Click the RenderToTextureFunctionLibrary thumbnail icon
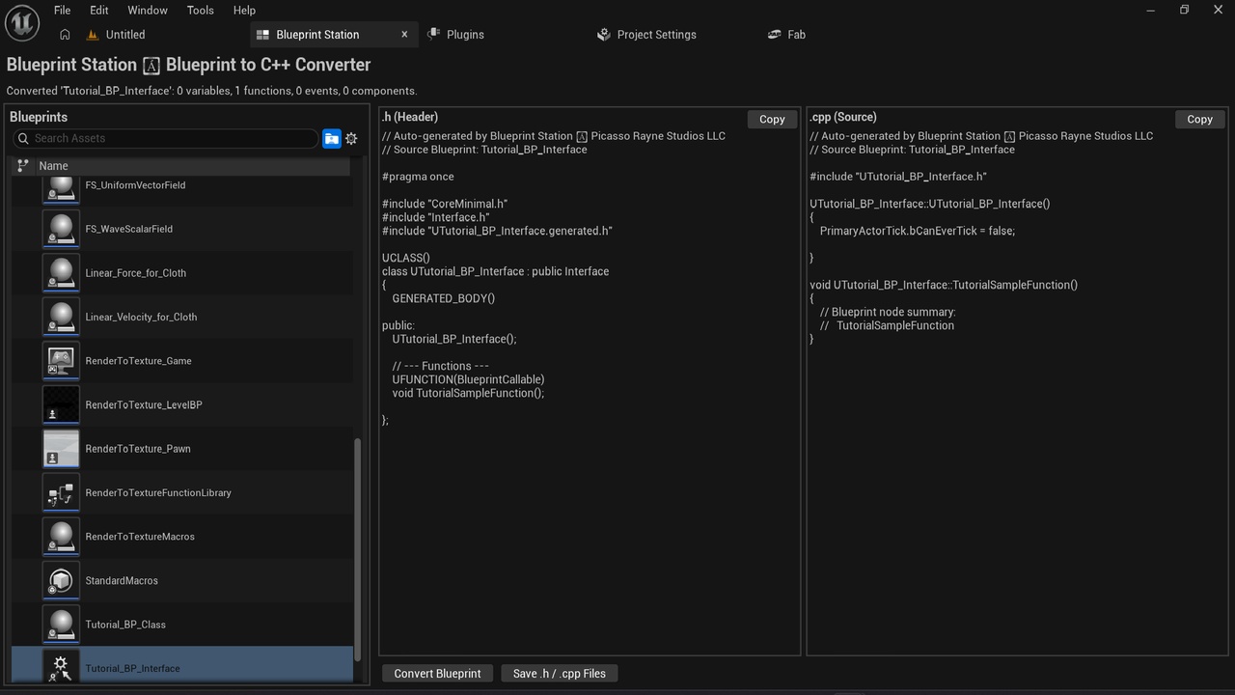1235x695 pixels. (x=62, y=492)
